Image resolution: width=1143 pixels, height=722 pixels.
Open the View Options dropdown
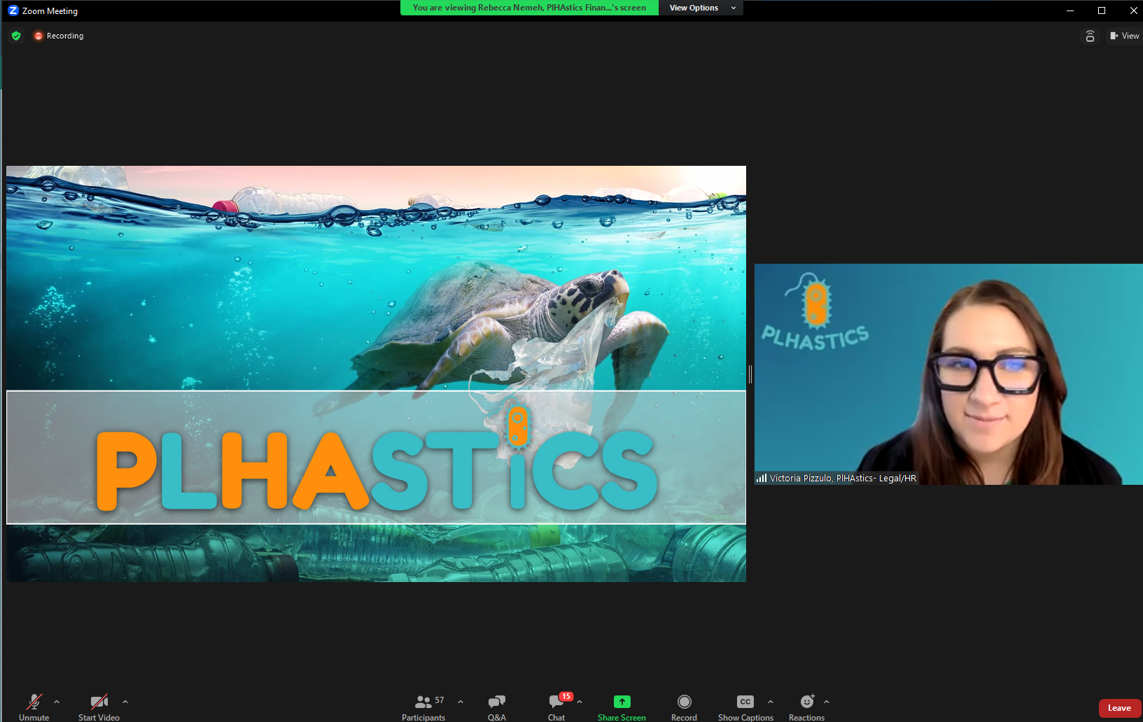tap(701, 8)
